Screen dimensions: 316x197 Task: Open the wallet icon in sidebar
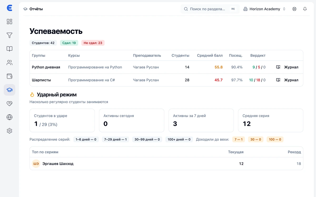tap(9, 76)
